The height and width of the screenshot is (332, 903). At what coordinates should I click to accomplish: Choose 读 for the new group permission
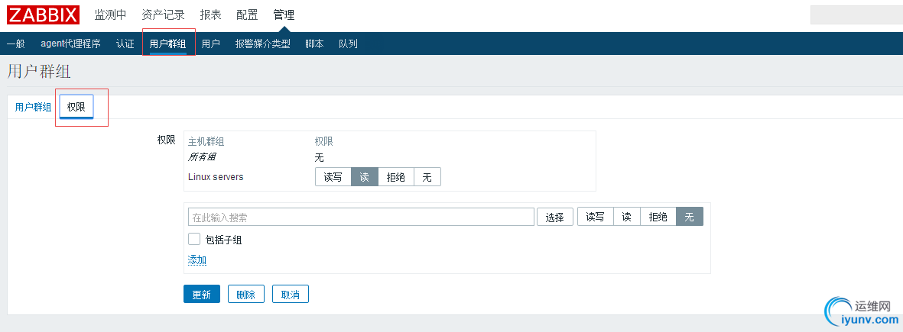pyautogui.click(x=626, y=217)
